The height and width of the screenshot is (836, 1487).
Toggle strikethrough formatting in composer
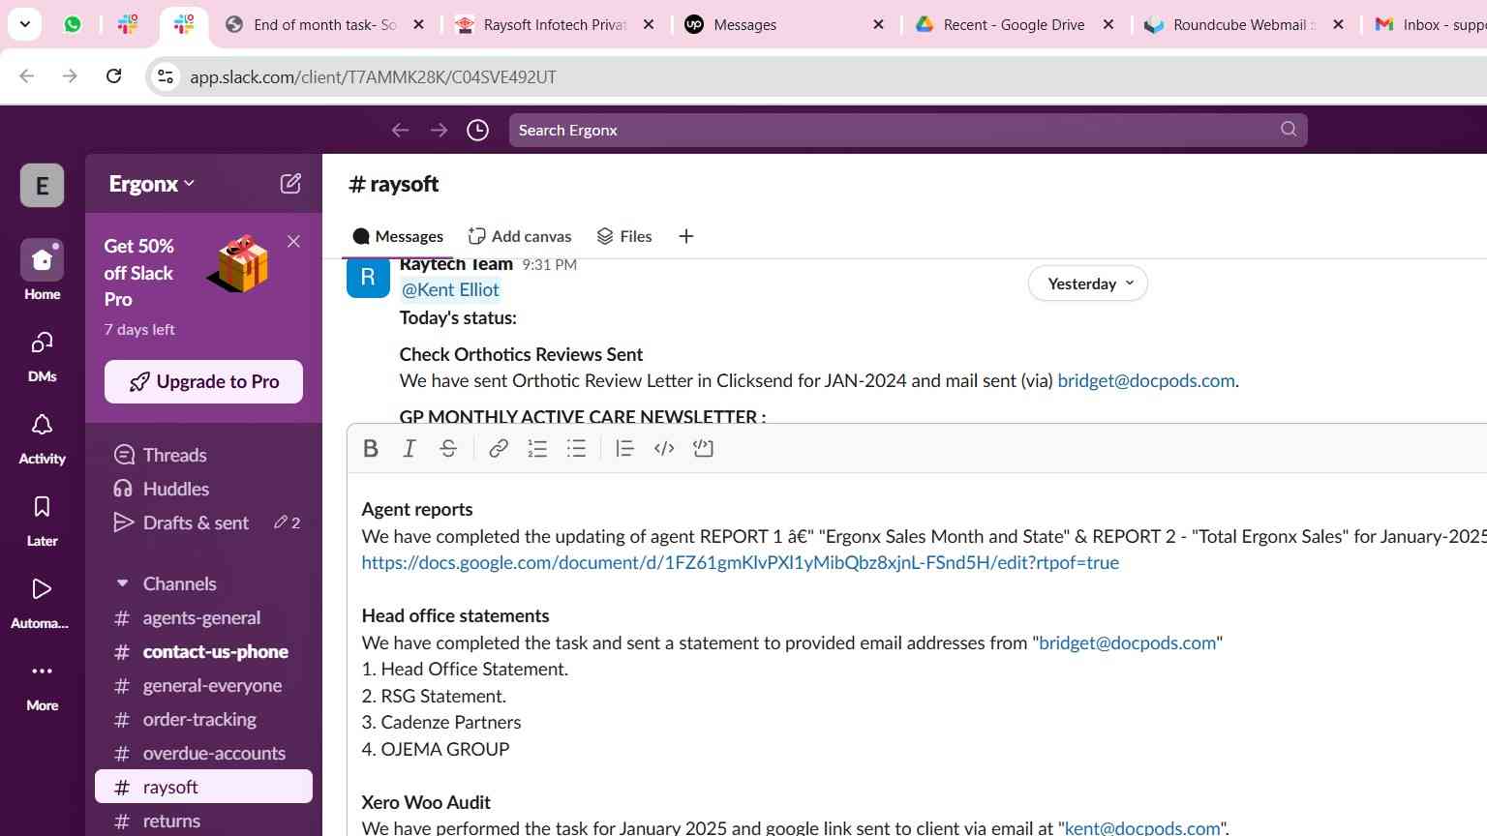click(x=448, y=449)
